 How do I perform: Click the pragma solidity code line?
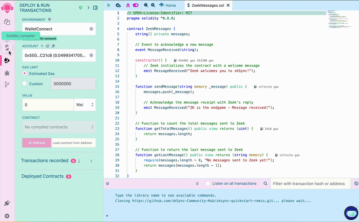coord(151,18)
